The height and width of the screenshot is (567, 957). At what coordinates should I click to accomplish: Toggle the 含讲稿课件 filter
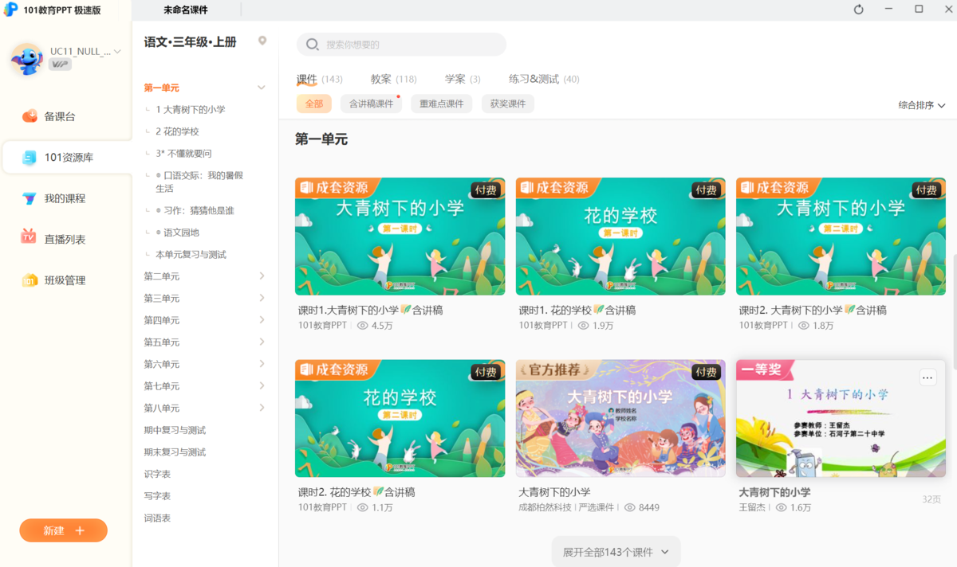coord(370,103)
